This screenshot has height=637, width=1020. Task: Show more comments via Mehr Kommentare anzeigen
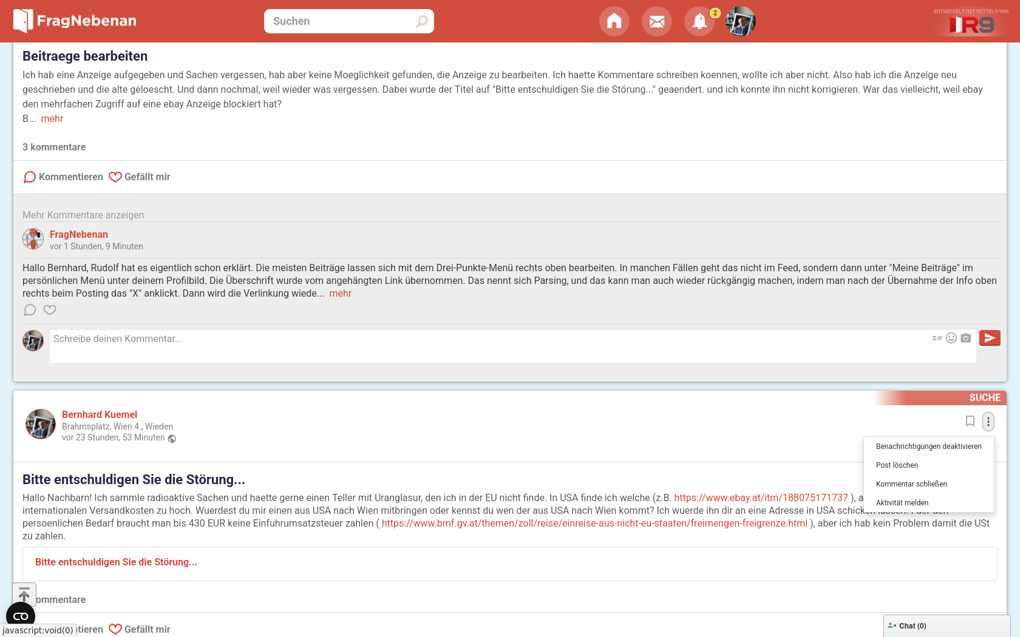pyautogui.click(x=83, y=215)
